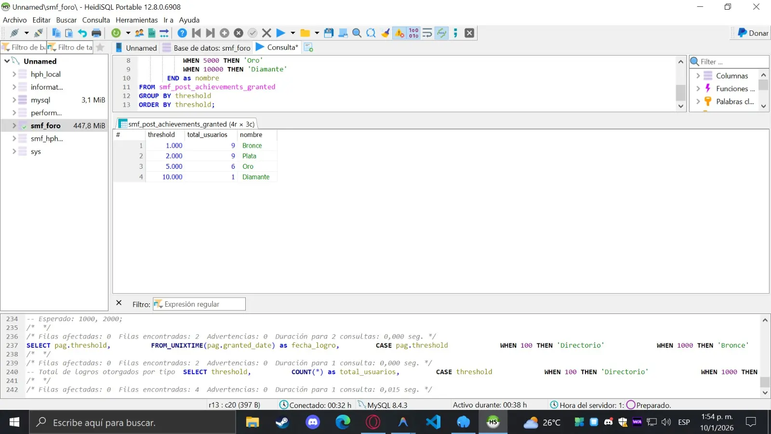Go to last row icon
This screenshot has width=771, height=434.
click(210, 33)
